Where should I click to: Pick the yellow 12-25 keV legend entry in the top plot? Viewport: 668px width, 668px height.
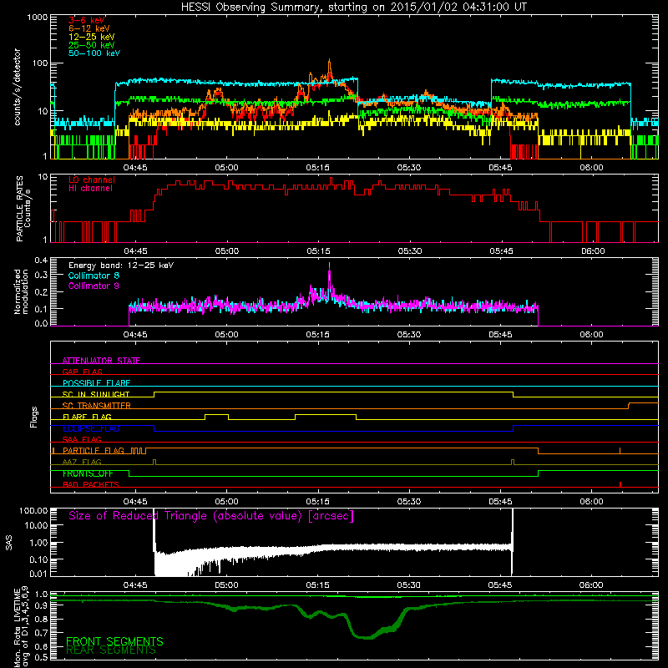click(92, 37)
